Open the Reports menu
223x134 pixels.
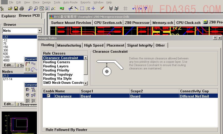pos(85,2)
